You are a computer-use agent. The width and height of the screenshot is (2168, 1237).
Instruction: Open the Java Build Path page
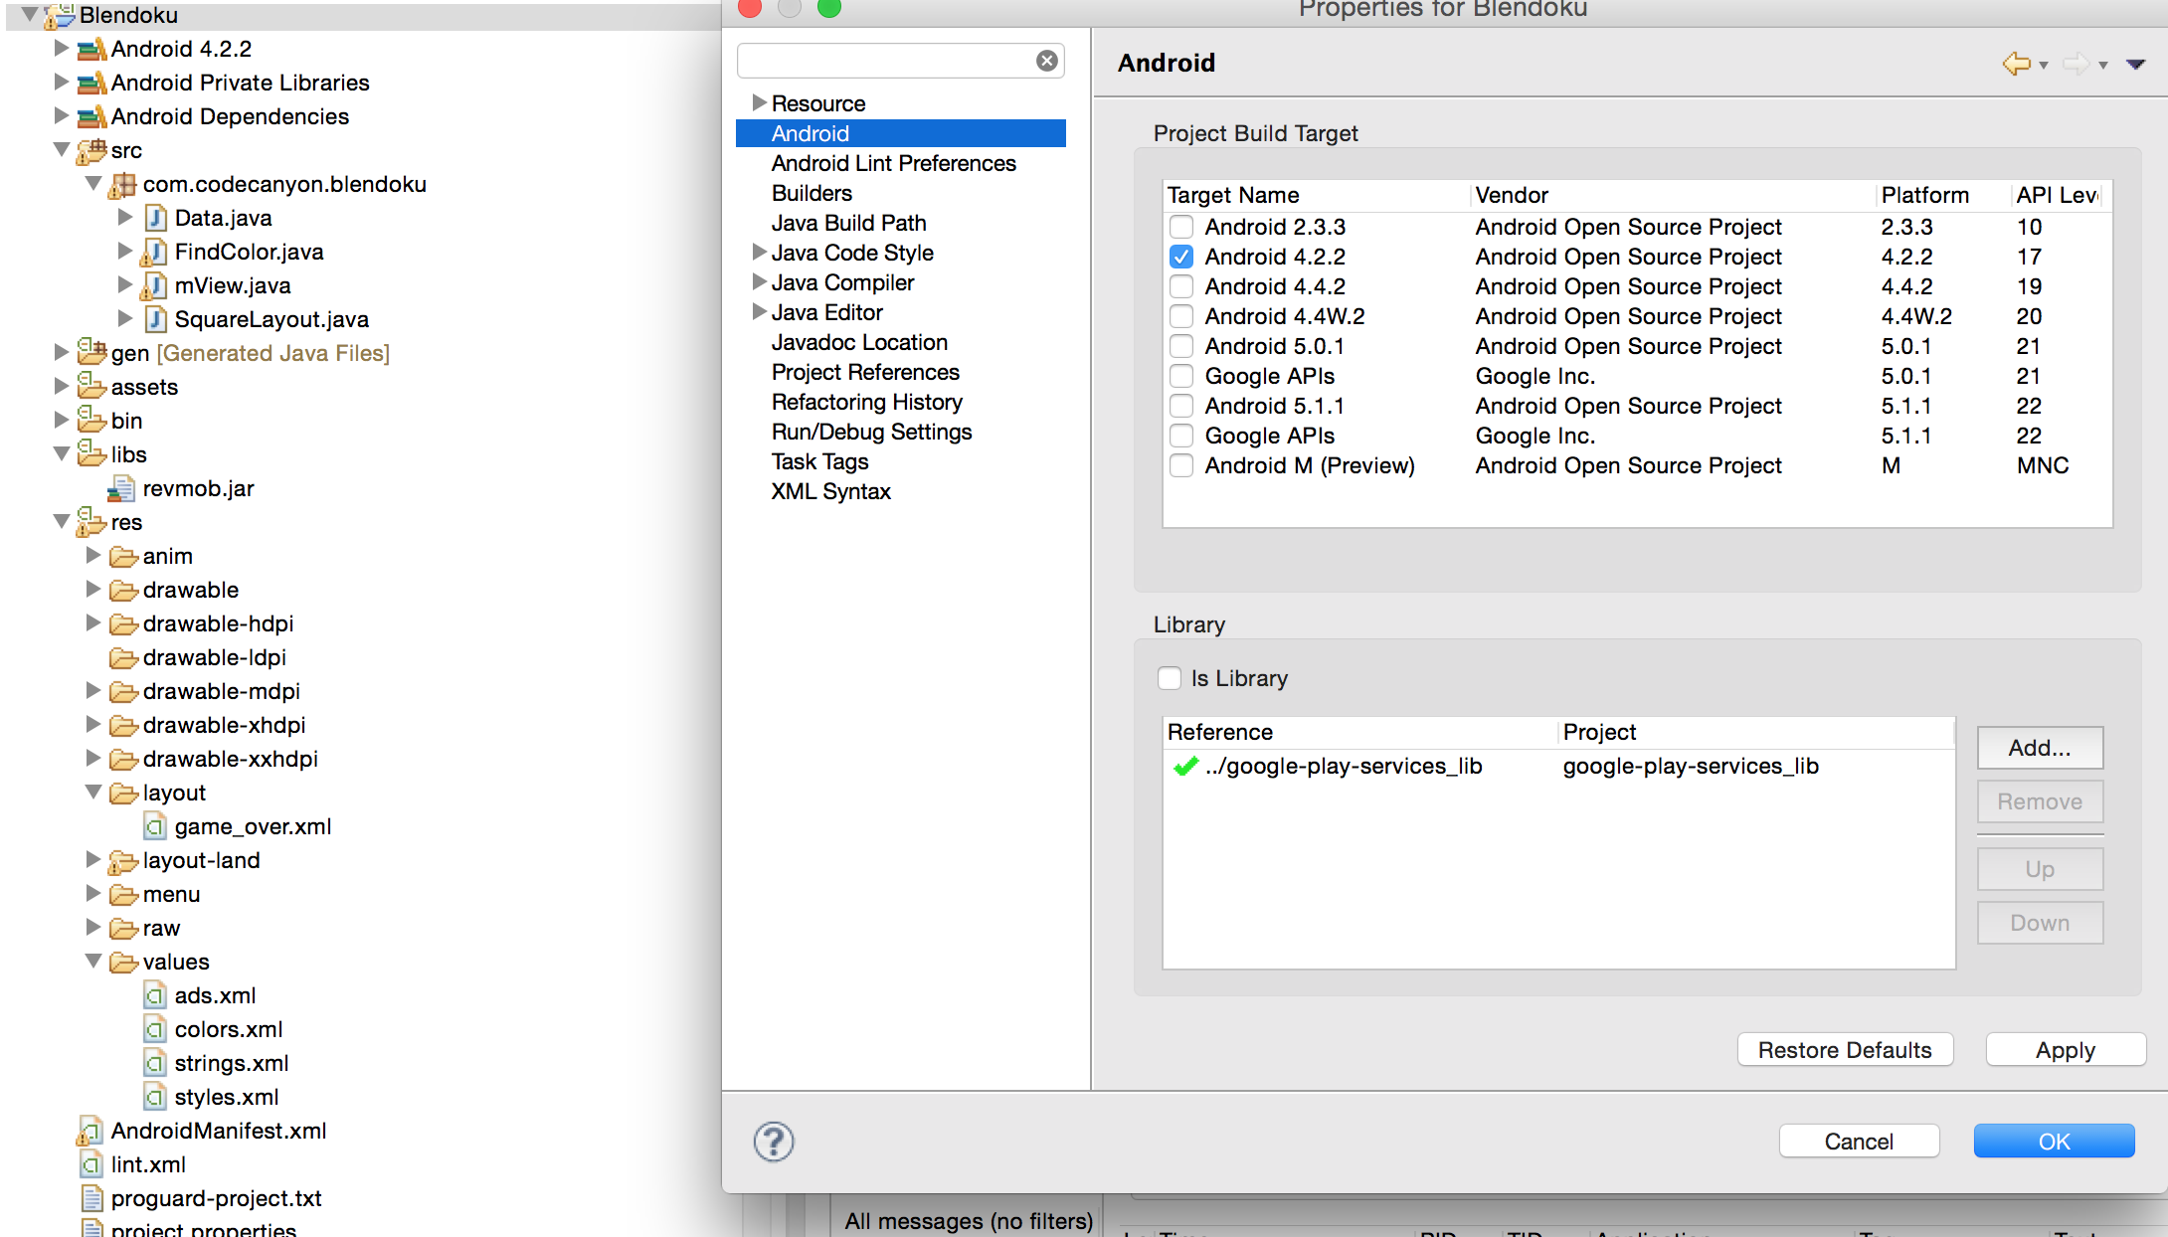pos(848,223)
